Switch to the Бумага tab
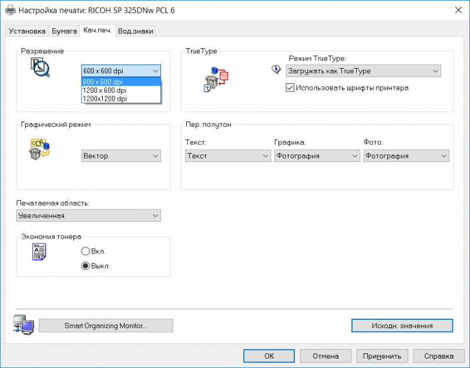The height and width of the screenshot is (368, 470). click(64, 31)
